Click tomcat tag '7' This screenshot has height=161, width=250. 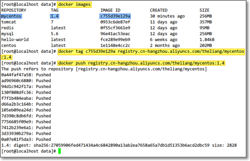52,22
